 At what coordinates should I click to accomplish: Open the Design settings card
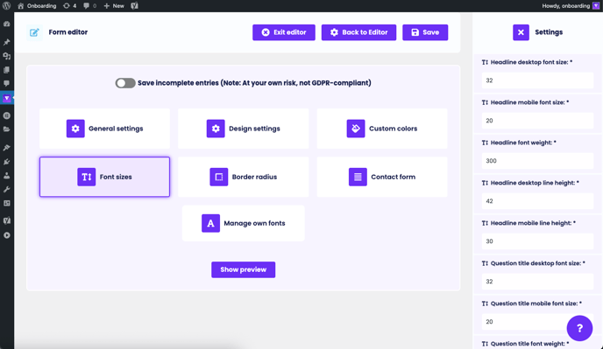click(243, 129)
